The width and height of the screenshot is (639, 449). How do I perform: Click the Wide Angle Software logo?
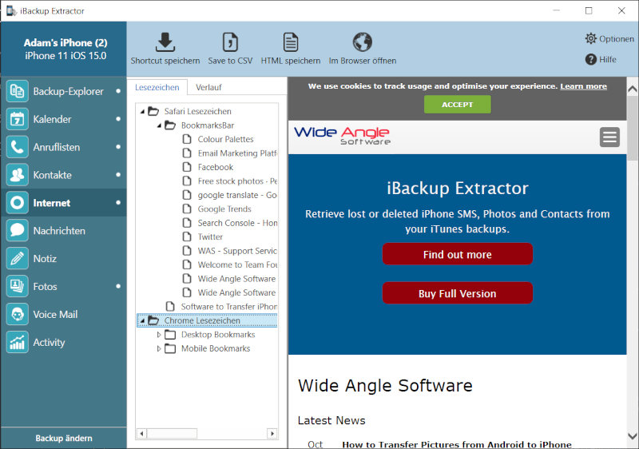342,136
